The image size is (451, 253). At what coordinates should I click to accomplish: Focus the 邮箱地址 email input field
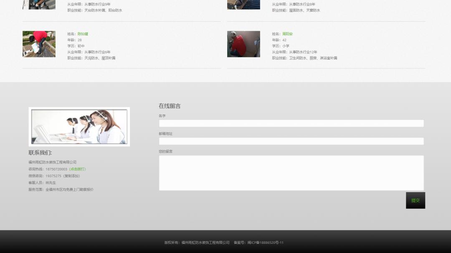click(291, 141)
